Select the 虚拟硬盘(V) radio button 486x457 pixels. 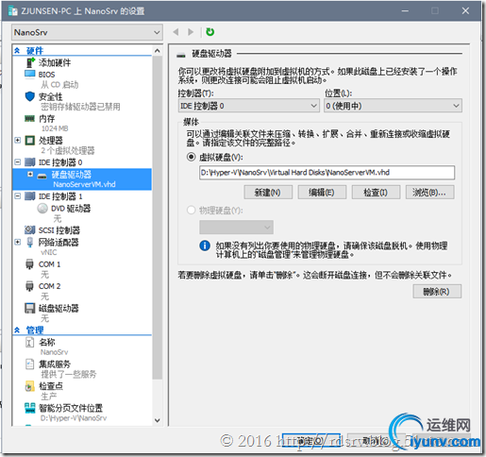191,157
